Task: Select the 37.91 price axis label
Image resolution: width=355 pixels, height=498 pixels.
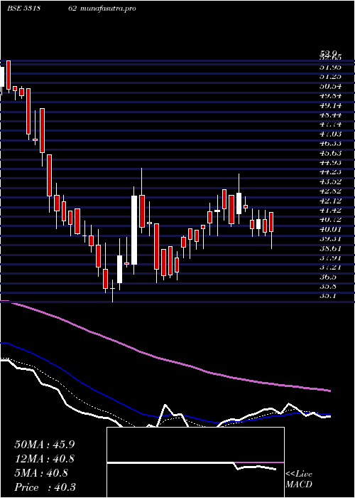Action: [329, 258]
